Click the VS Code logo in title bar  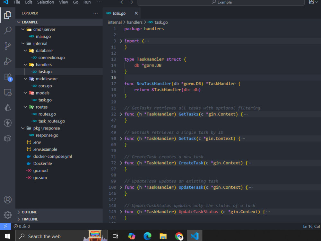(x=6, y=2)
